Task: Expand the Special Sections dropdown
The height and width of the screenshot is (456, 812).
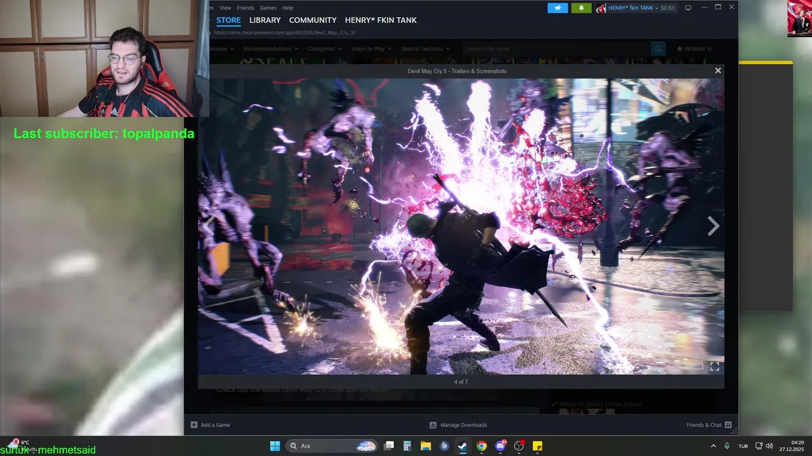Action: pos(425,49)
